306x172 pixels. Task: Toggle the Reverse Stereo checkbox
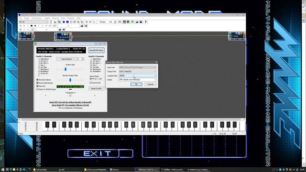tap(37, 80)
